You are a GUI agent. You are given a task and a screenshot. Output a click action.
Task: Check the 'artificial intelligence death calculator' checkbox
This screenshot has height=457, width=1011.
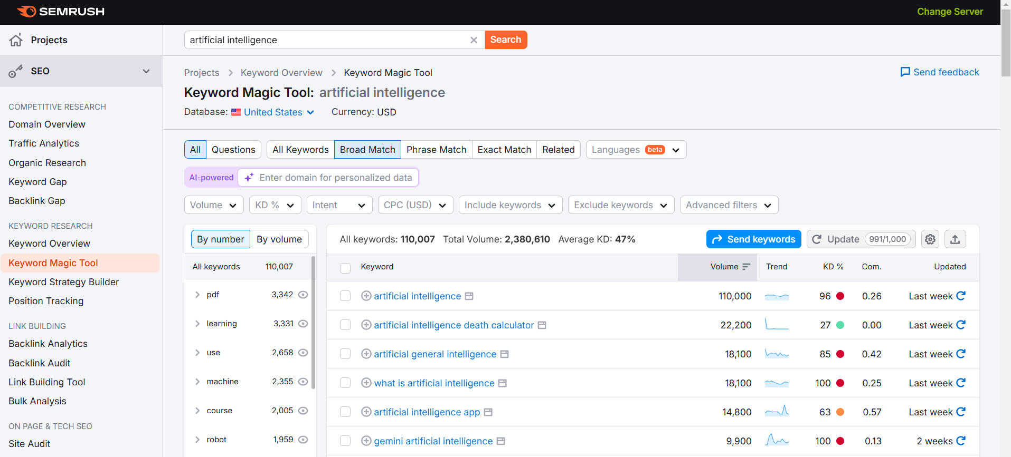pos(345,325)
